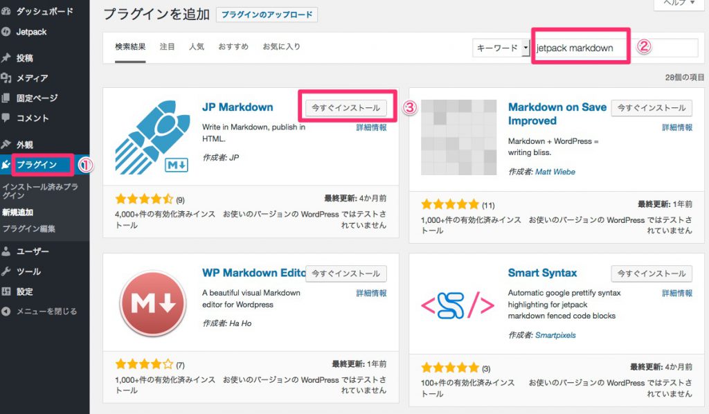Click Markdown on Save Improved's star rating
Screen dimensions: 709x414
[x=450, y=204]
